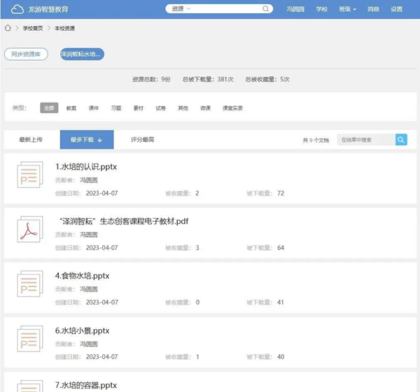420x392 pixels.
Task: Toggle sort direction on 最多下载 tab
Action: click(100, 140)
